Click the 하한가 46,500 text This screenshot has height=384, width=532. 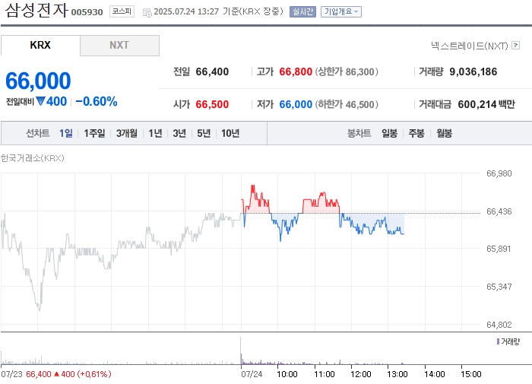point(347,104)
